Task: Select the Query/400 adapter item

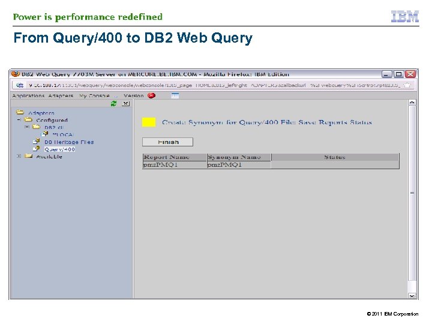Action: point(60,149)
